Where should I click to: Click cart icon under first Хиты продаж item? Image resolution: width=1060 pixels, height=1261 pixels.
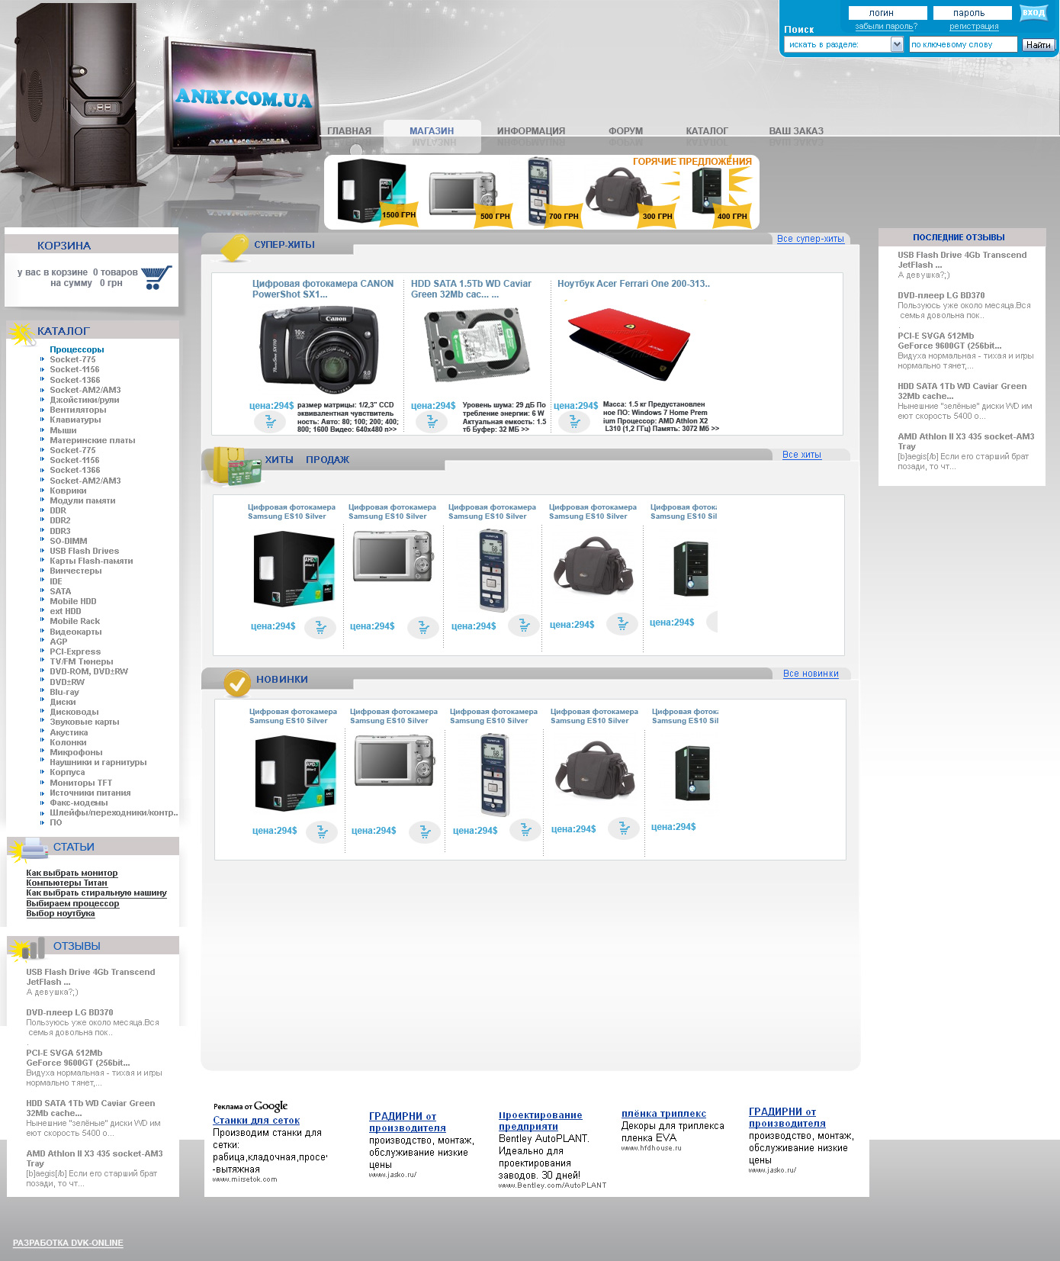(320, 628)
